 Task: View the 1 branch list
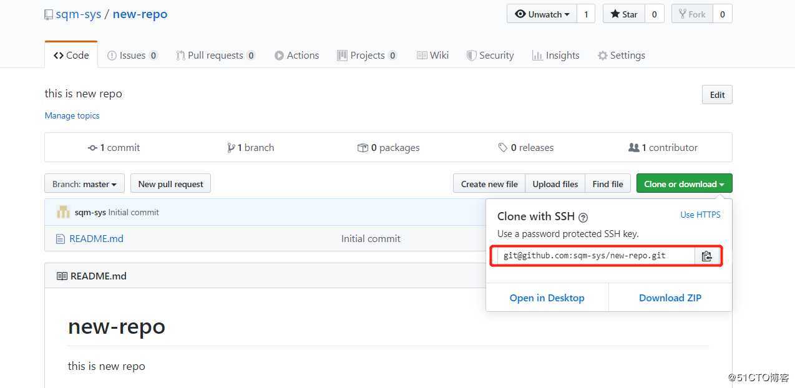point(251,148)
